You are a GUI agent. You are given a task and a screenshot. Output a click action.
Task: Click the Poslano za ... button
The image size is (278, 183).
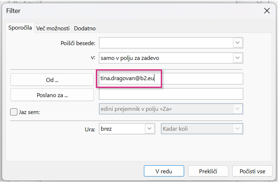click(52, 95)
